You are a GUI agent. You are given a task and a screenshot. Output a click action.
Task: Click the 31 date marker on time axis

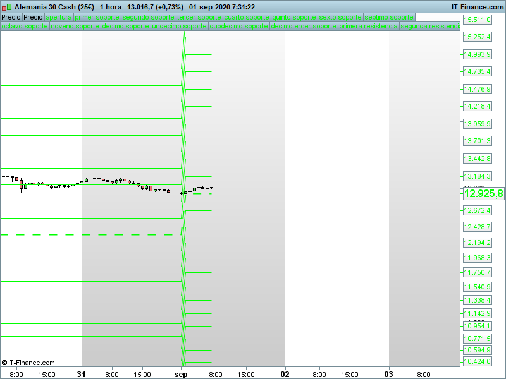(x=82, y=374)
